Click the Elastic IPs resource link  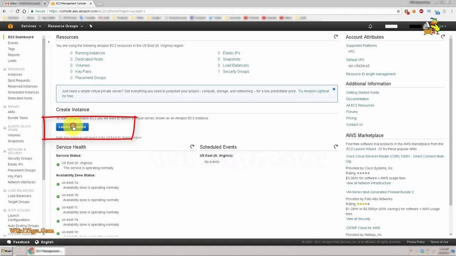(x=231, y=53)
